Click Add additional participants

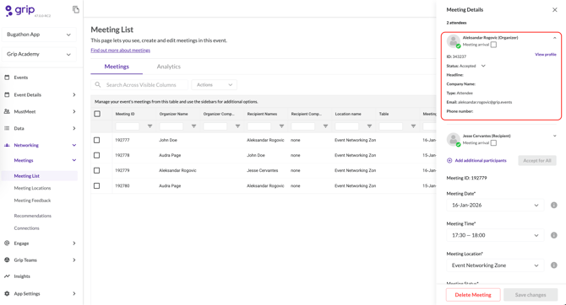point(481,161)
